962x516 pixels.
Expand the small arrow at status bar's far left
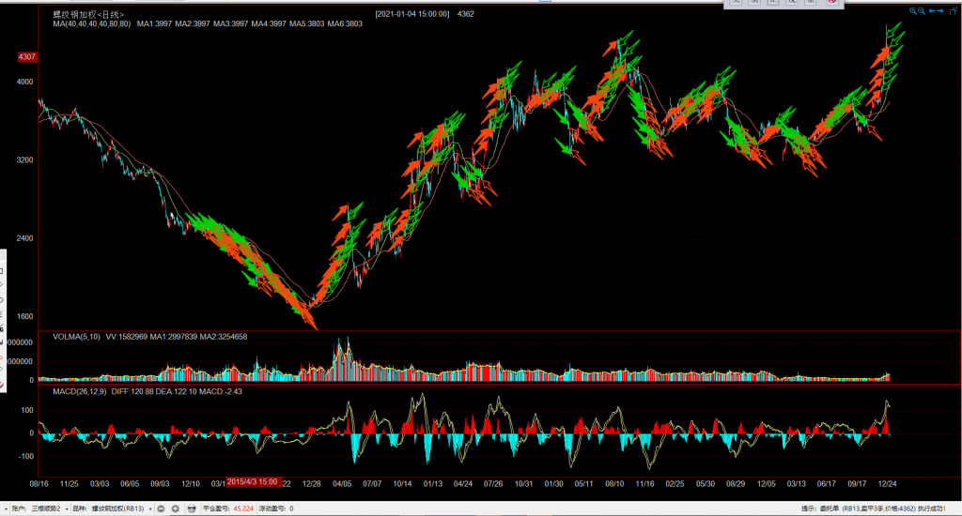point(5,508)
